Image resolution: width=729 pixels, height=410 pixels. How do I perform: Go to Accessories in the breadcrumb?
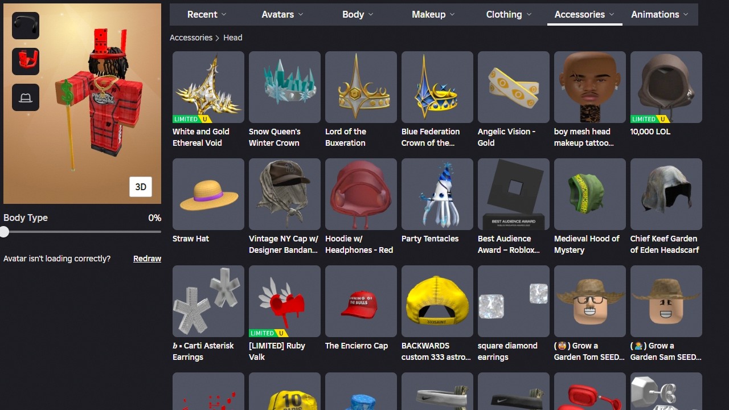pos(191,38)
